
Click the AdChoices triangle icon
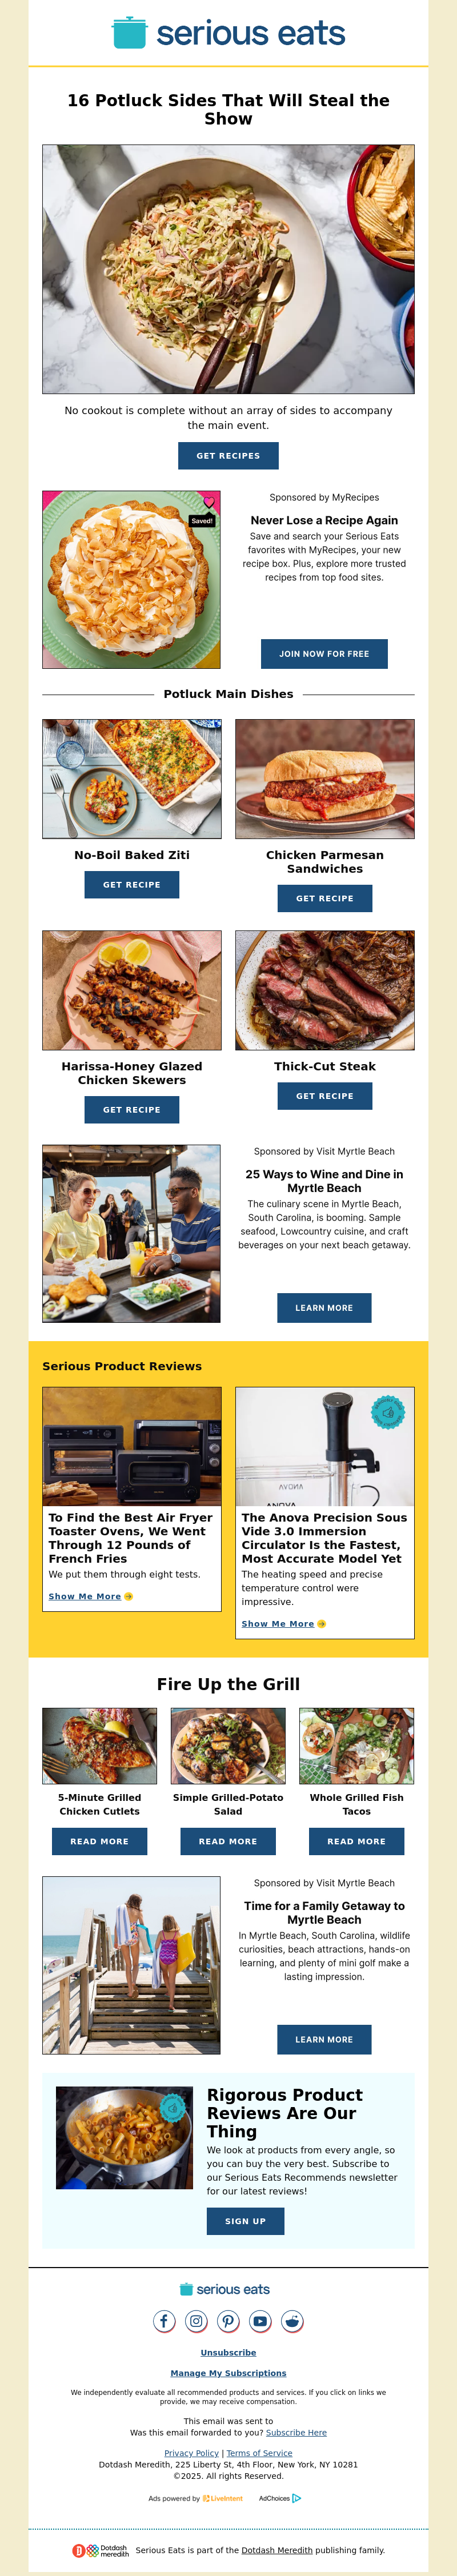click(297, 2498)
